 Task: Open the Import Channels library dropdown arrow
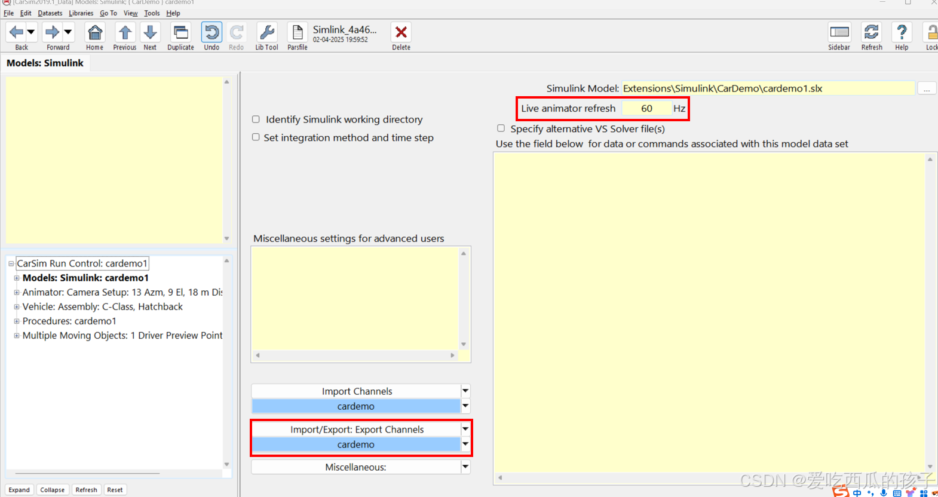[465, 391]
